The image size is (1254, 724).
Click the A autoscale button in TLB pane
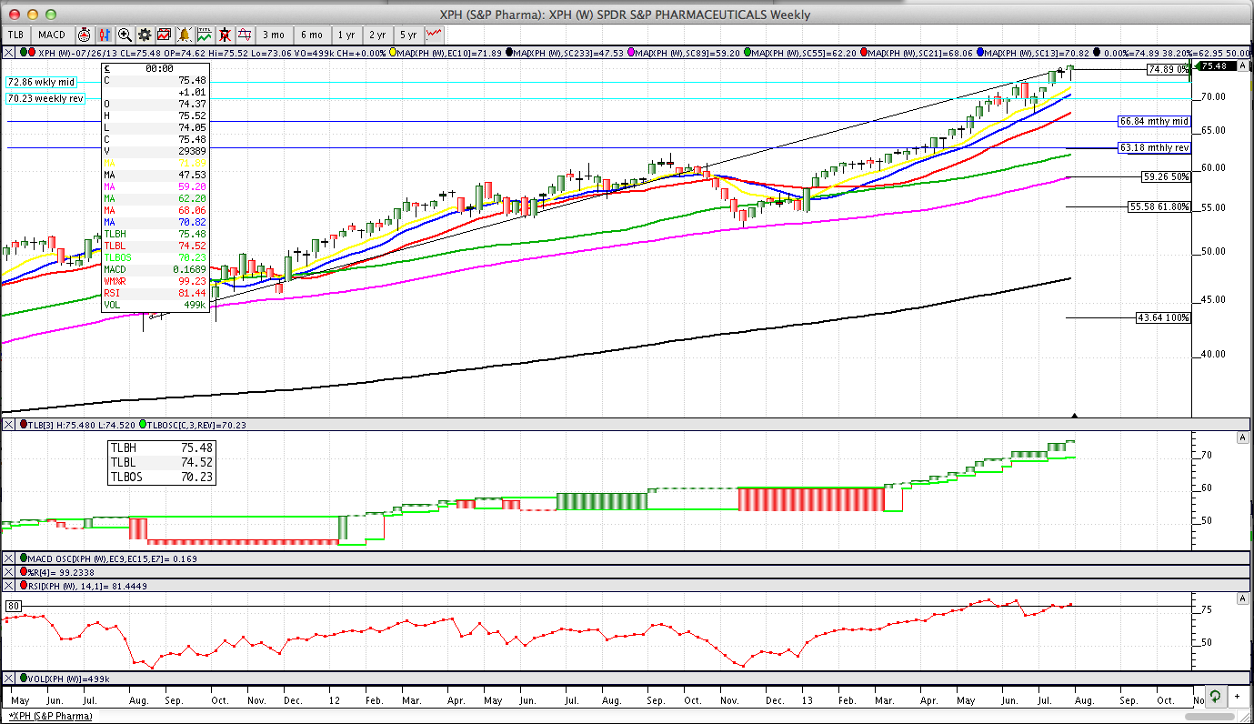[1242, 437]
